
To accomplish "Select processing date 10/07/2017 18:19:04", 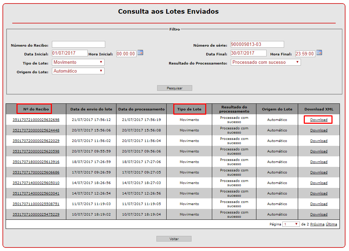I will click(x=141, y=215).
